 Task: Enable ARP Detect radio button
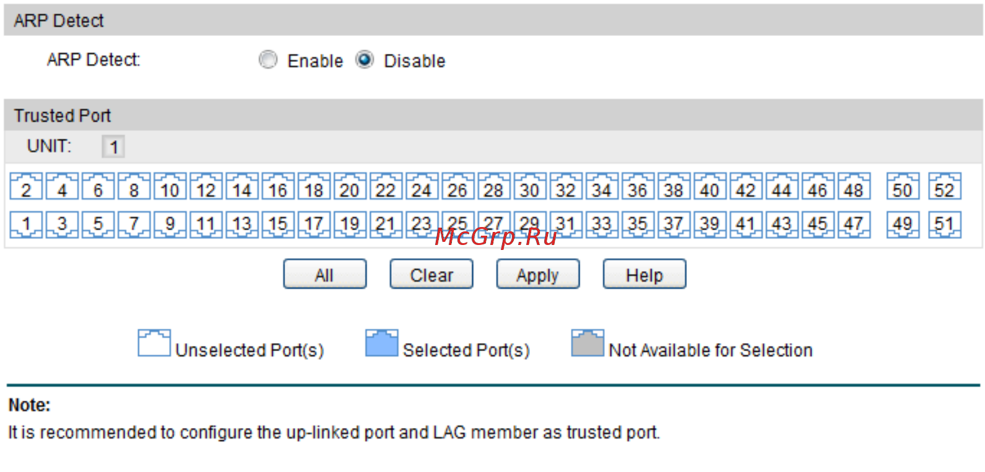(x=268, y=60)
